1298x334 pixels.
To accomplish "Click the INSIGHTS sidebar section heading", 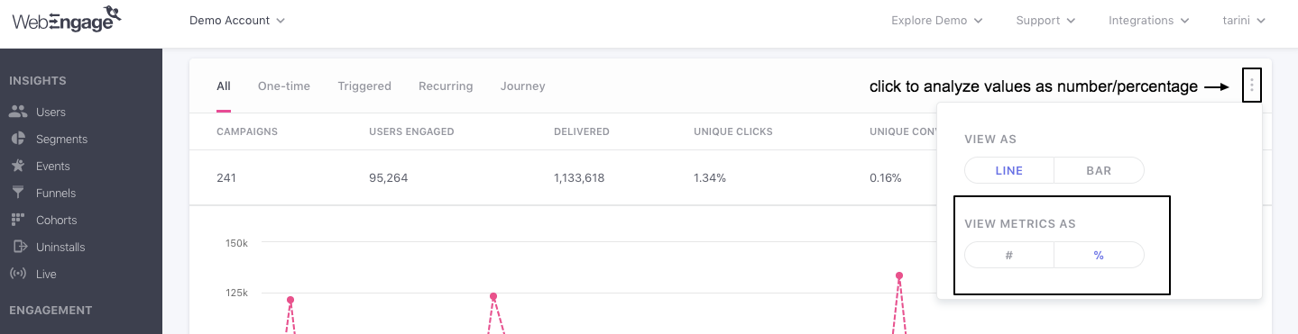I will click(x=38, y=81).
